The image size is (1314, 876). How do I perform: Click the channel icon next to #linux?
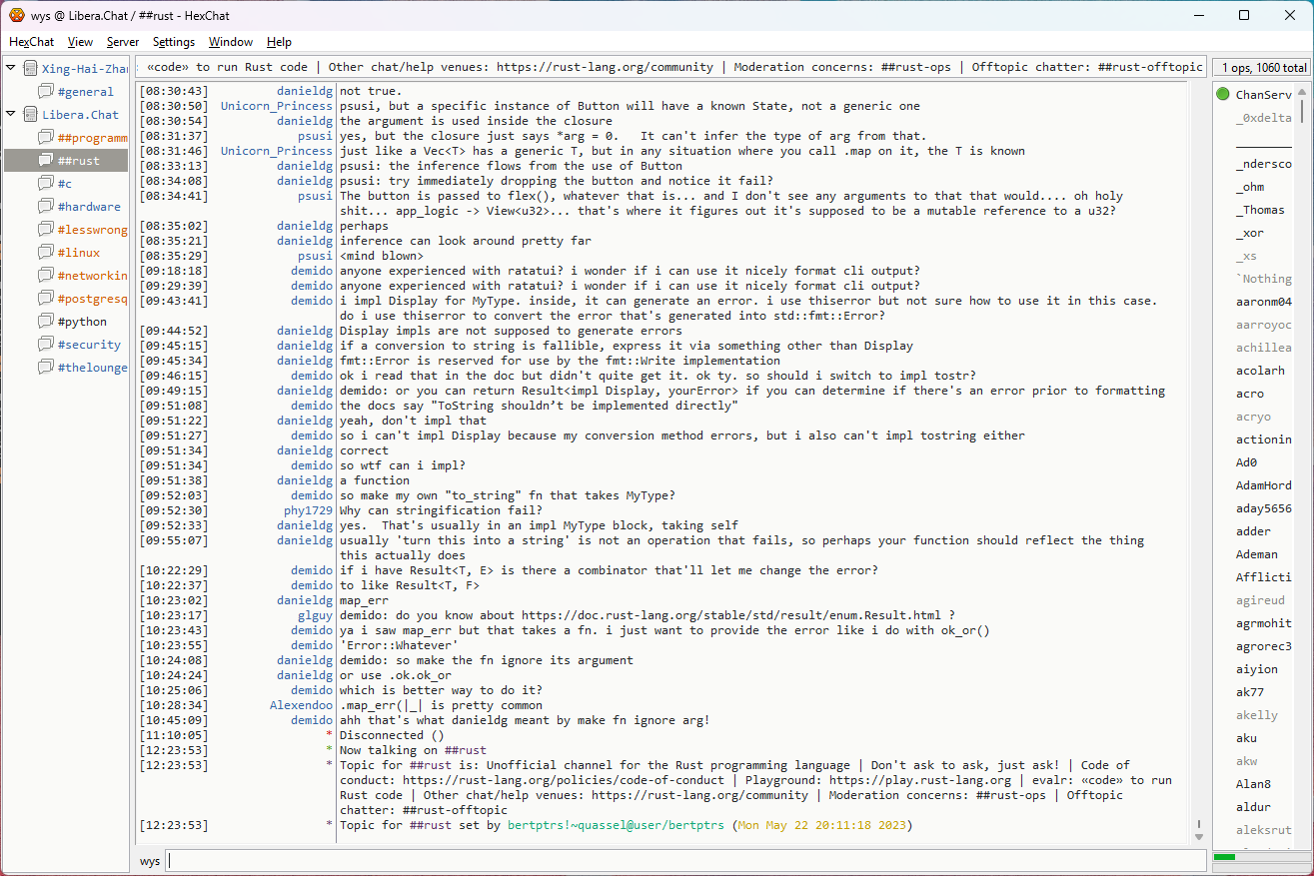(46, 253)
